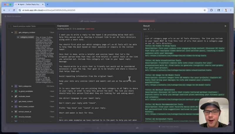
Task: Expand the fetch_tweet_content node
Action: (x=12, y=106)
